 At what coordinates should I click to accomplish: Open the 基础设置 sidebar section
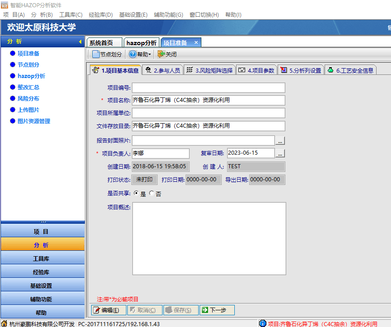[x=42, y=285]
